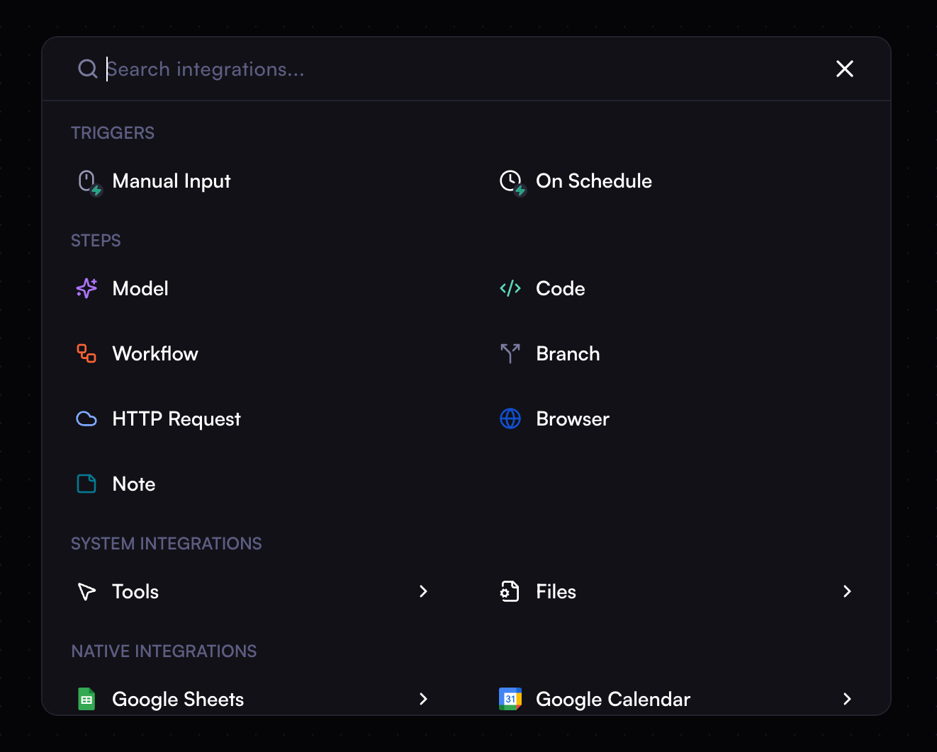Click the search magnifier icon
This screenshot has height=752, width=937.
point(87,69)
